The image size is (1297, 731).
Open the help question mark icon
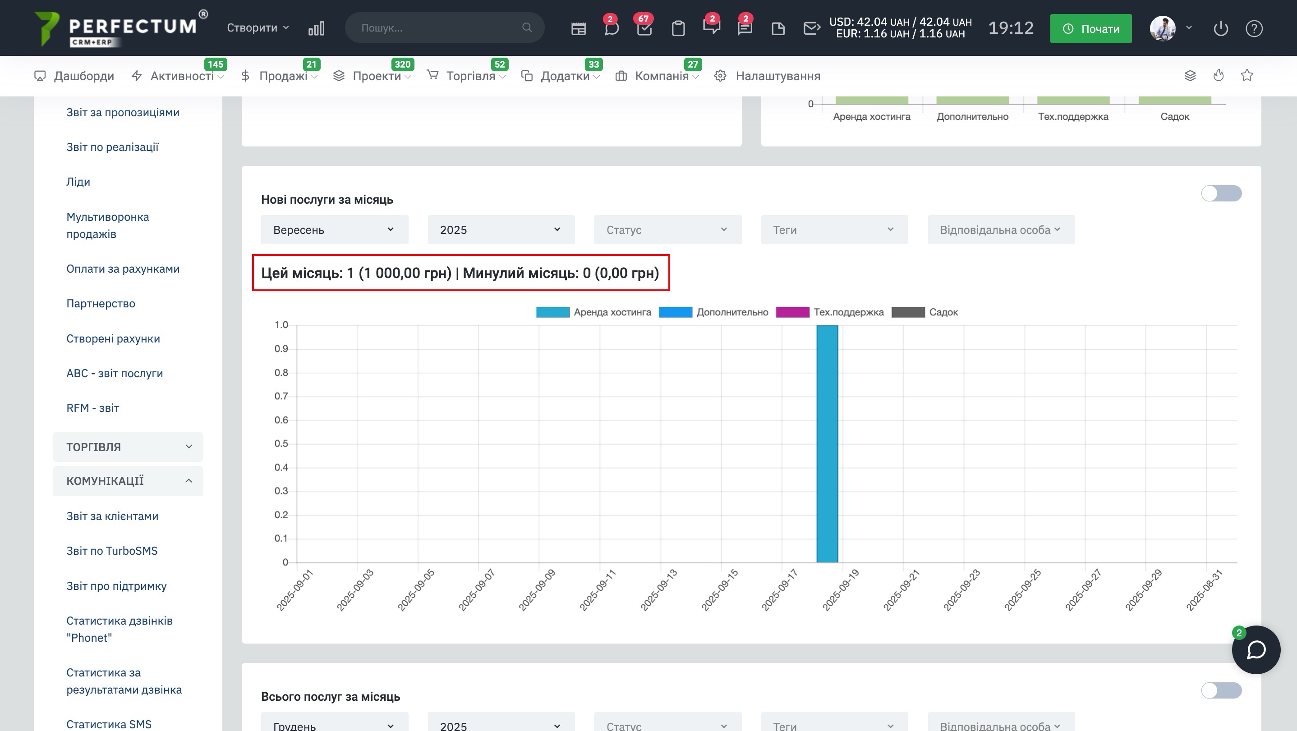[x=1254, y=29]
